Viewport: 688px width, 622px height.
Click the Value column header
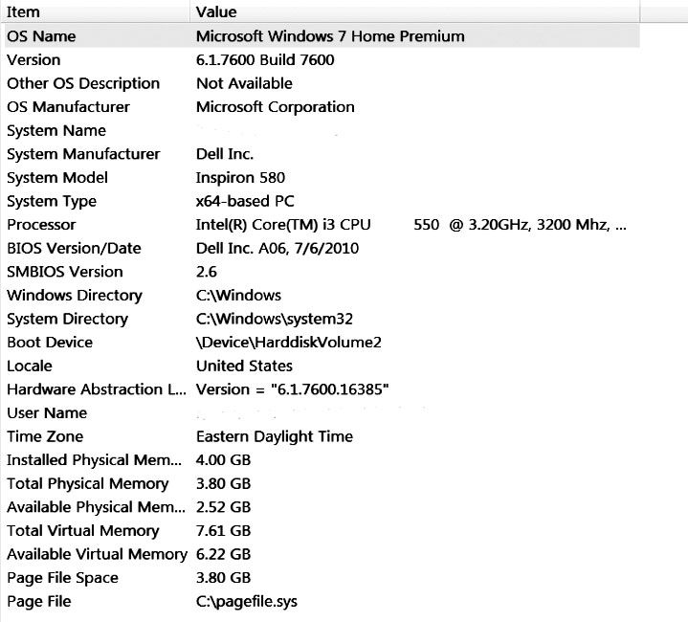pos(216,12)
